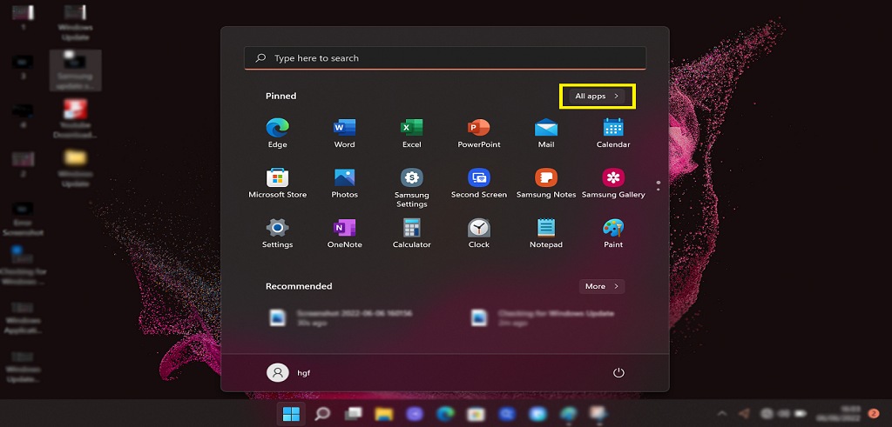Open the notification badge showing 2
This screenshot has height=427, width=892.
tap(874, 413)
